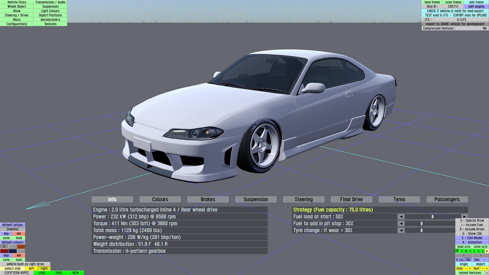Click the 't' top view button
Viewport: 489px width, 275px height.
point(478,251)
